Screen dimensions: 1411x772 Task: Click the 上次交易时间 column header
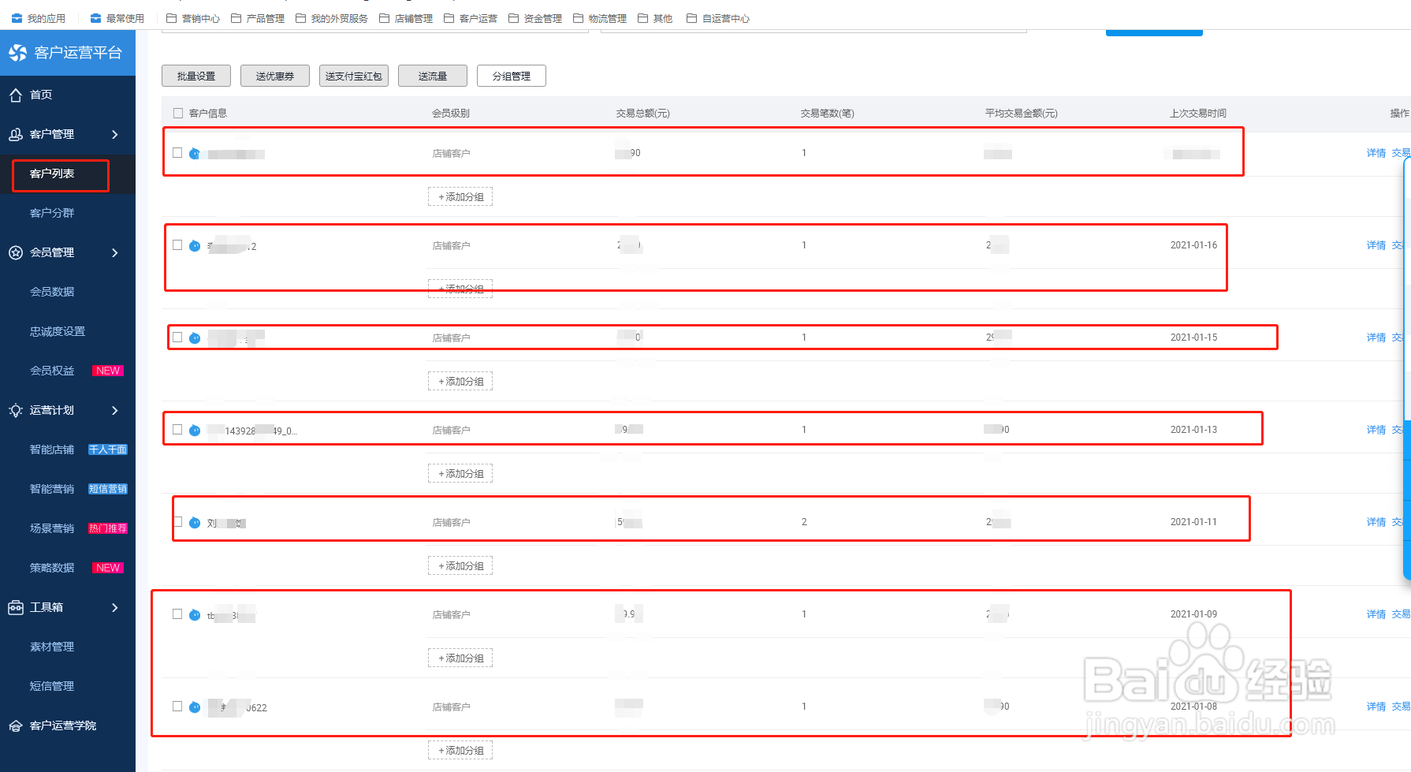click(1198, 114)
